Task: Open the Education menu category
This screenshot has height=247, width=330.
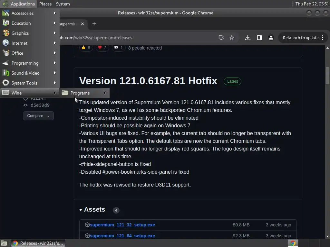Action: coord(30,23)
